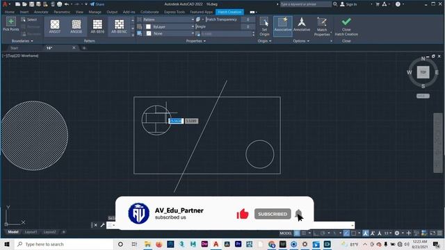Screen dimensions: 445x250
Task: Click the Sign In button
Action: [348, 4]
